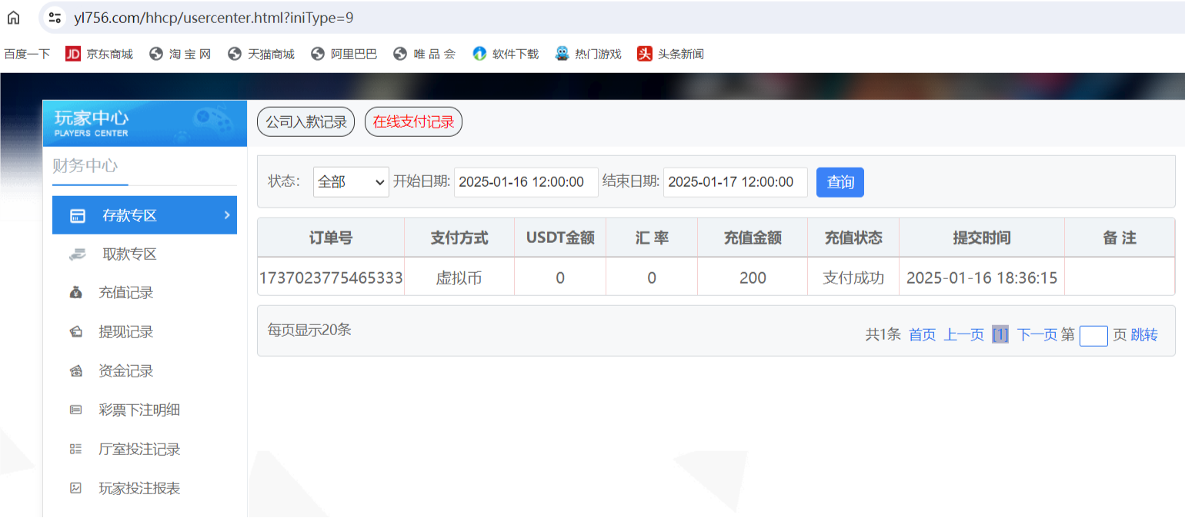This screenshot has width=1185, height=518.
Task: Open 厅室投注记录 with its grid icon
Action: coord(75,449)
